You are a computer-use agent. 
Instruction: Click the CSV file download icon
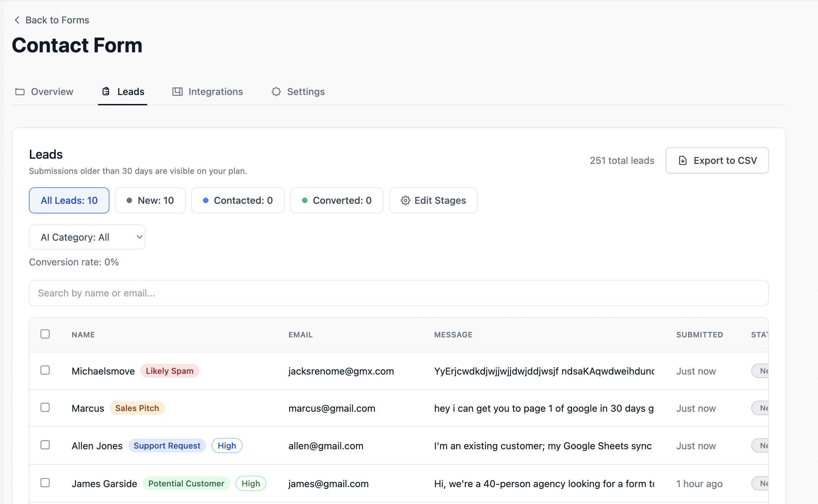682,160
